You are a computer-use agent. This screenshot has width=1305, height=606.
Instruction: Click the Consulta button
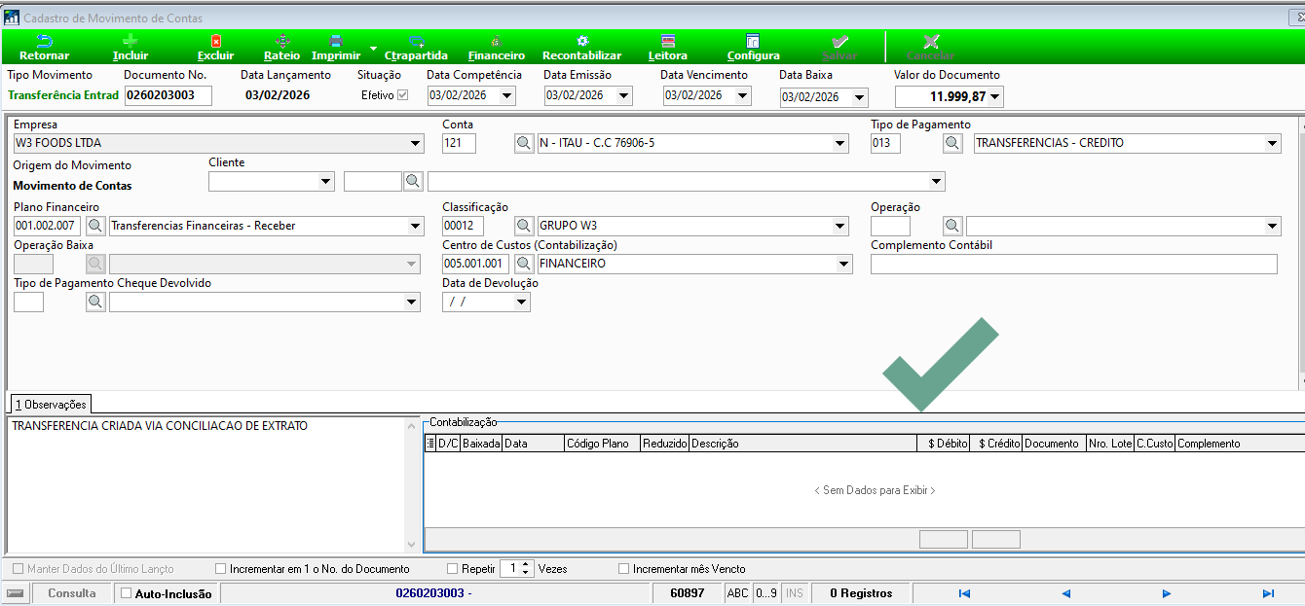click(72, 593)
